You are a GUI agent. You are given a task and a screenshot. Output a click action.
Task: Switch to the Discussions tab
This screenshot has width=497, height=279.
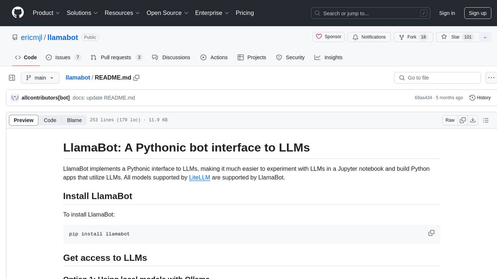tap(171, 57)
